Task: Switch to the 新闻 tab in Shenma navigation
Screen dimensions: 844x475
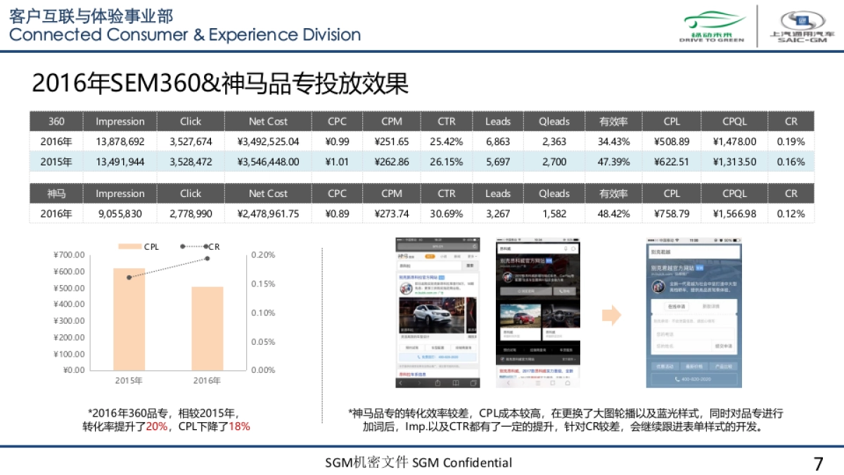Action: coord(456,256)
